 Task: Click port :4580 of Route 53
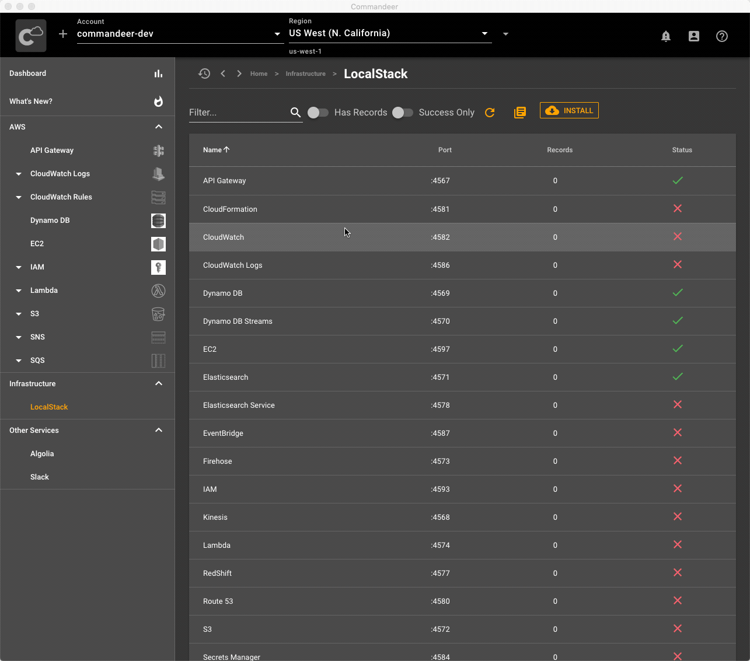(441, 601)
